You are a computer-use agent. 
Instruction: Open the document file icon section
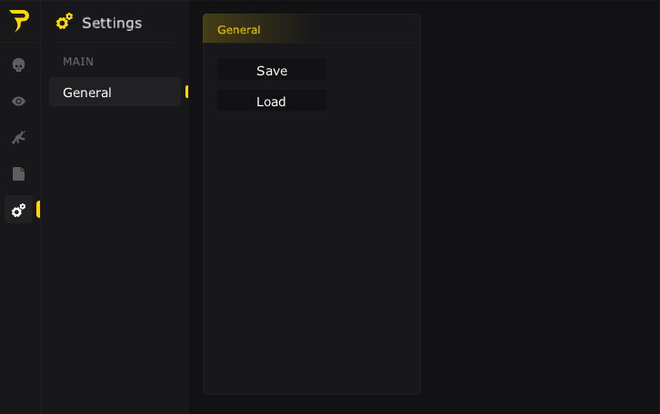pyautogui.click(x=18, y=173)
